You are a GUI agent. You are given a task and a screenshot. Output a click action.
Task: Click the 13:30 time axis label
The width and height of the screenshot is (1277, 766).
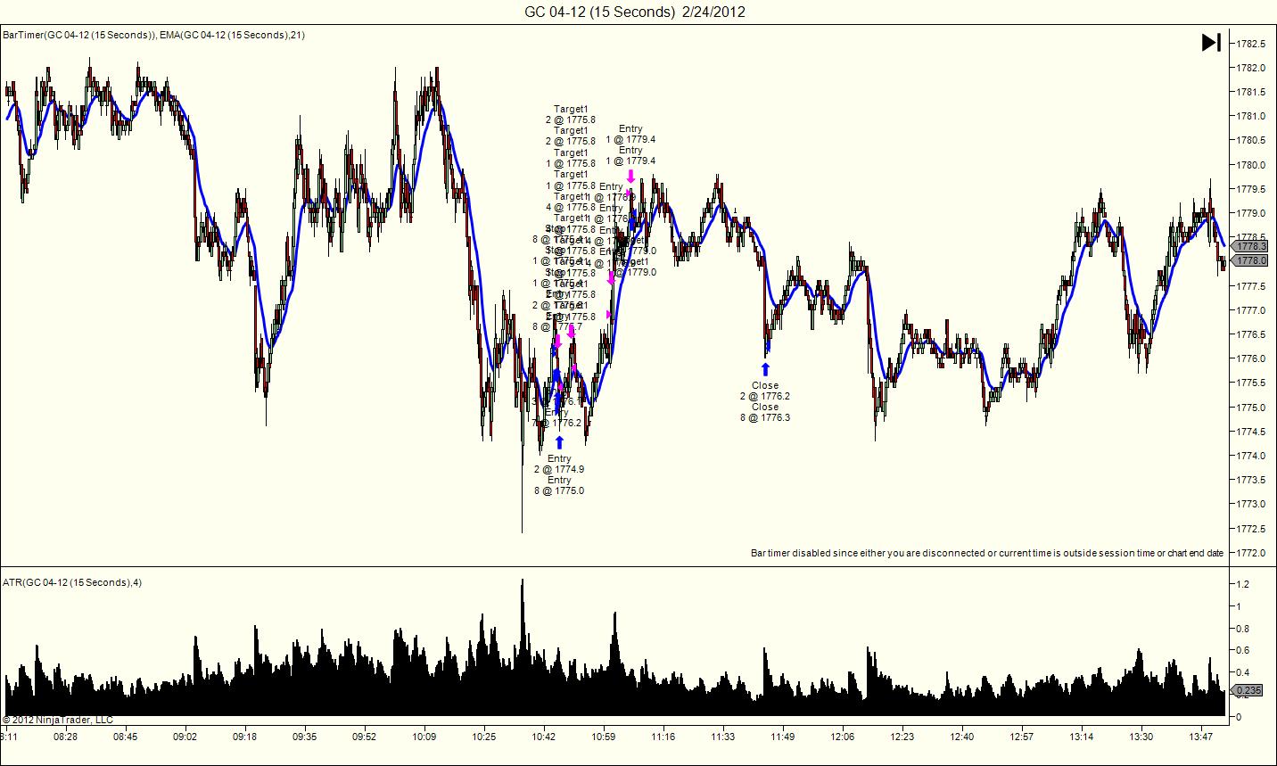click(x=1141, y=737)
